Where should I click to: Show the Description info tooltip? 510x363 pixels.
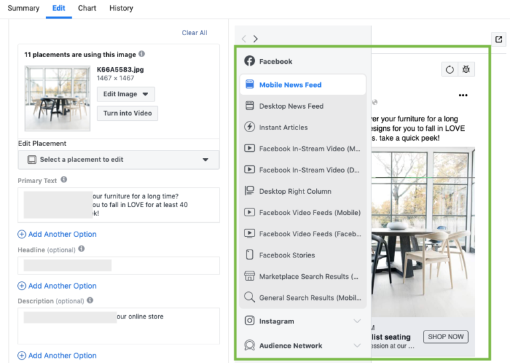(x=90, y=300)
